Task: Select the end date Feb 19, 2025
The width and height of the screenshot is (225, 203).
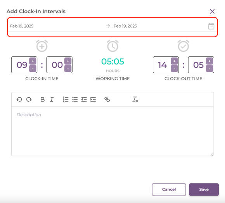Action: pos(125,26)
